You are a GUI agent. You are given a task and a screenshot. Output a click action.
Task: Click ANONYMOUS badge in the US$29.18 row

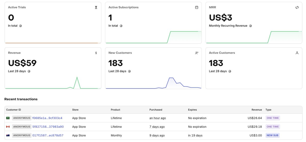coord(22,127)
